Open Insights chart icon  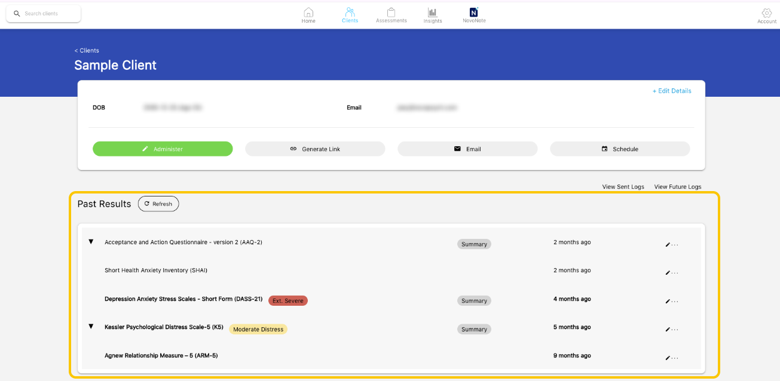[x=432, y=12]
